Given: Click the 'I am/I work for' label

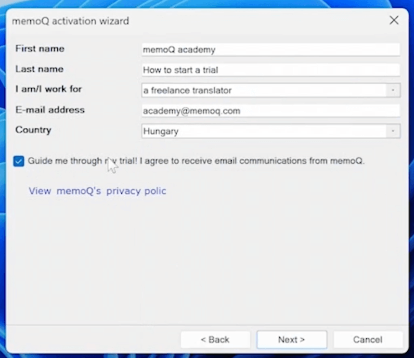Looking at the screenshot, I should 49,89.
